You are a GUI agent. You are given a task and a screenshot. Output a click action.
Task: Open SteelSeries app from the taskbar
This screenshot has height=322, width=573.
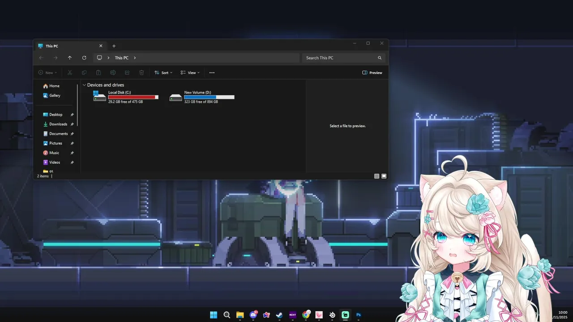332,315
